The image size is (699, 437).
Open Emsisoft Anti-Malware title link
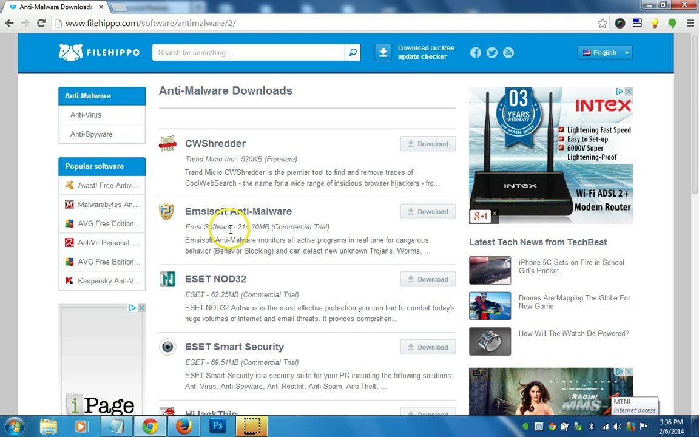(238, 211)
